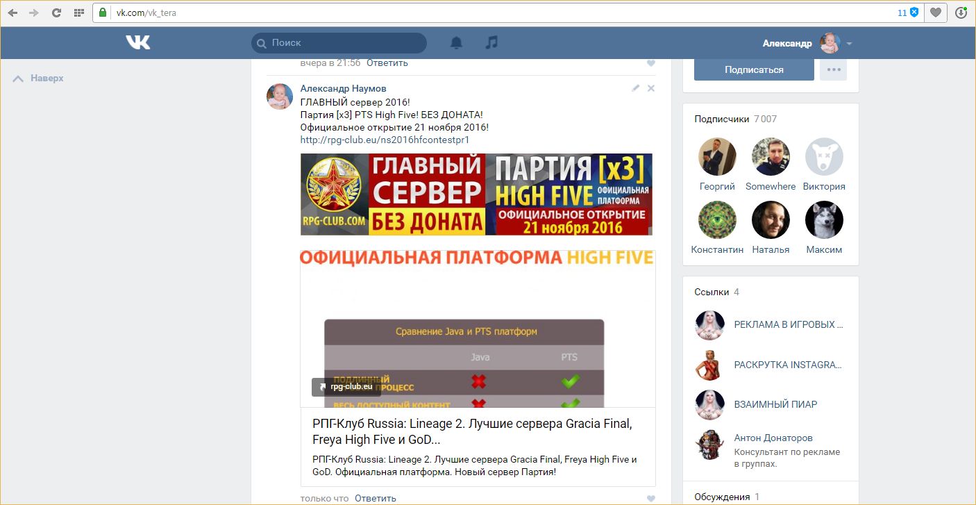Open the rpg-club.eu/ns2016hfcontestpr1 link

[385, 140]
